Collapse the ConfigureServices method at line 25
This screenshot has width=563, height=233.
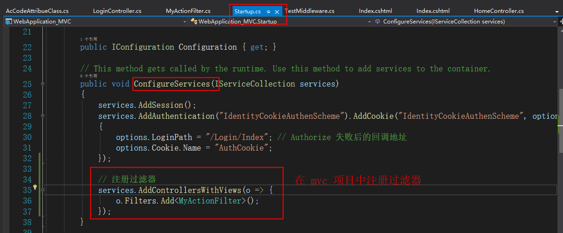43,84
